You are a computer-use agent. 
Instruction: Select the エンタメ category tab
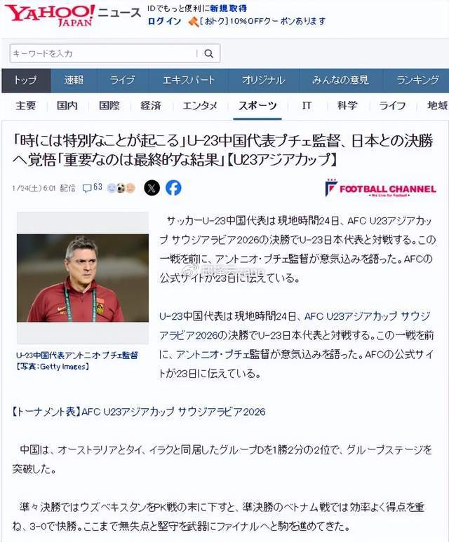pyautogui.click(x=200, y=105)
